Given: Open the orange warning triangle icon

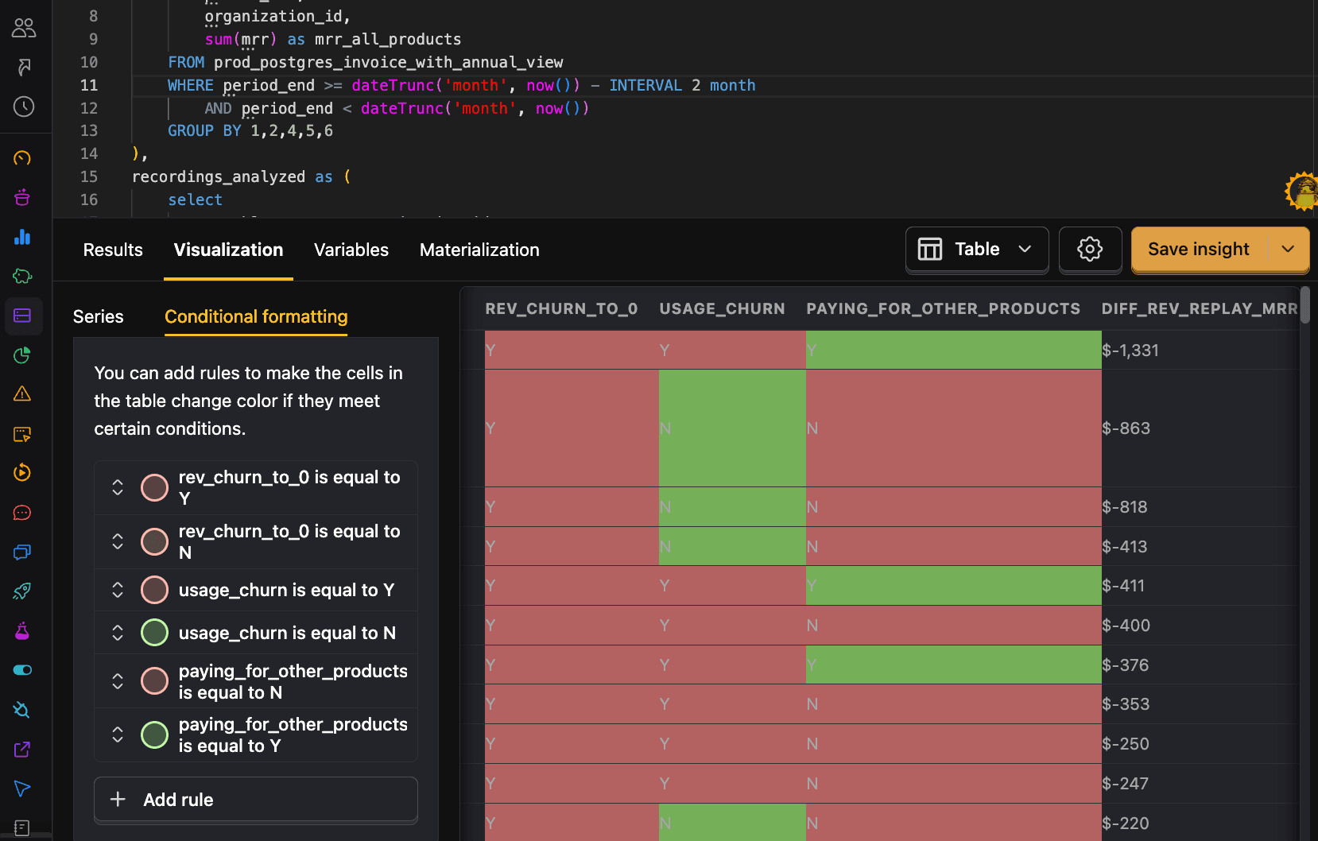Looking at the screenshot, I should tap(22, 394).
